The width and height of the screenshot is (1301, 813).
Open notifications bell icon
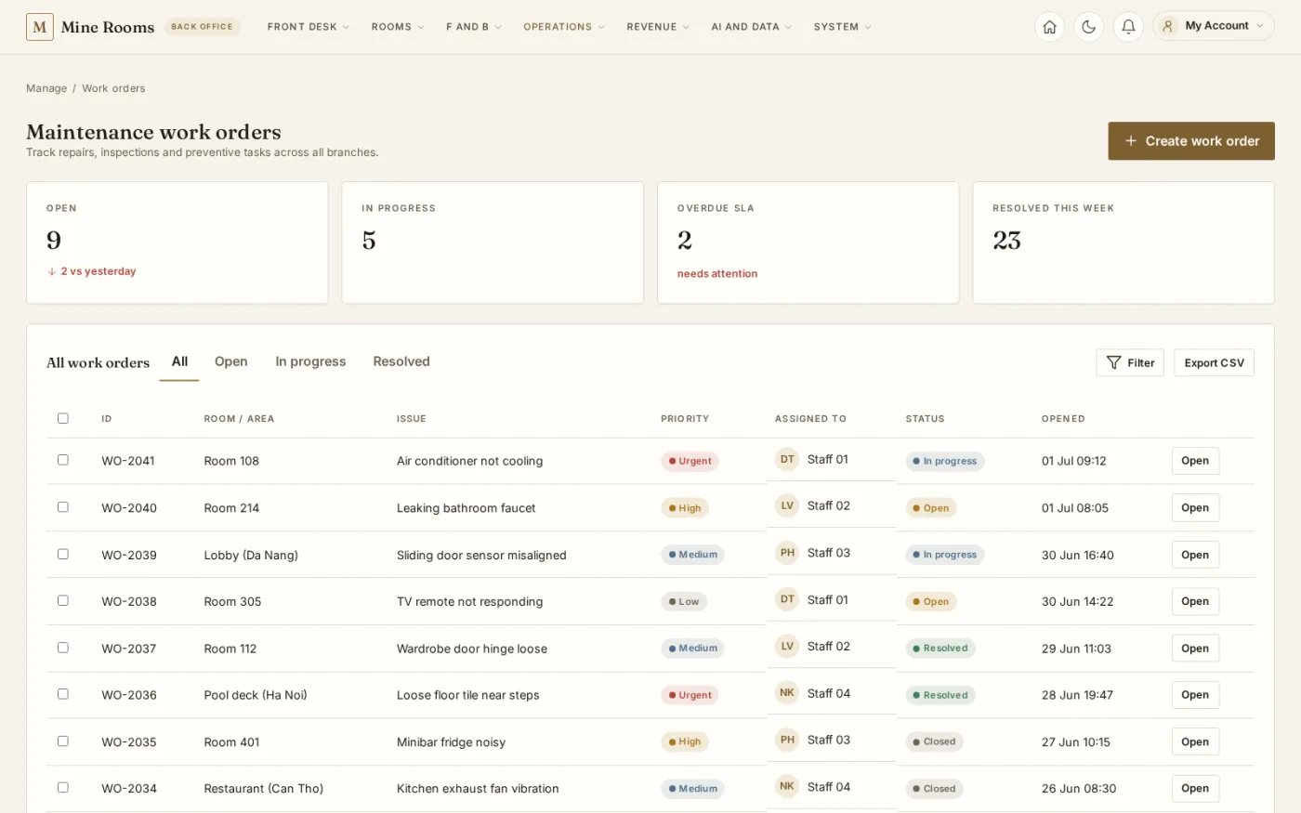(x=1127, y=27)
